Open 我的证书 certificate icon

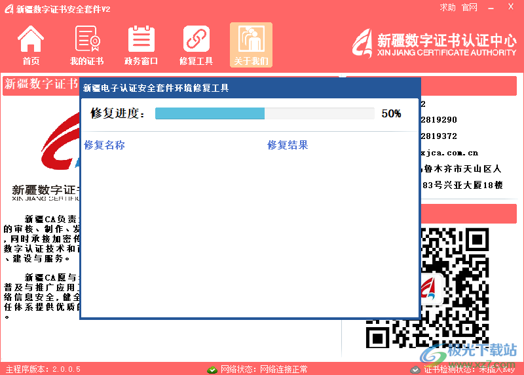click(87, 45)
